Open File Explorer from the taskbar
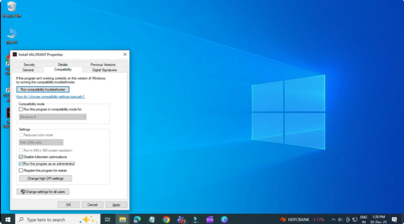 coord(122,219)
